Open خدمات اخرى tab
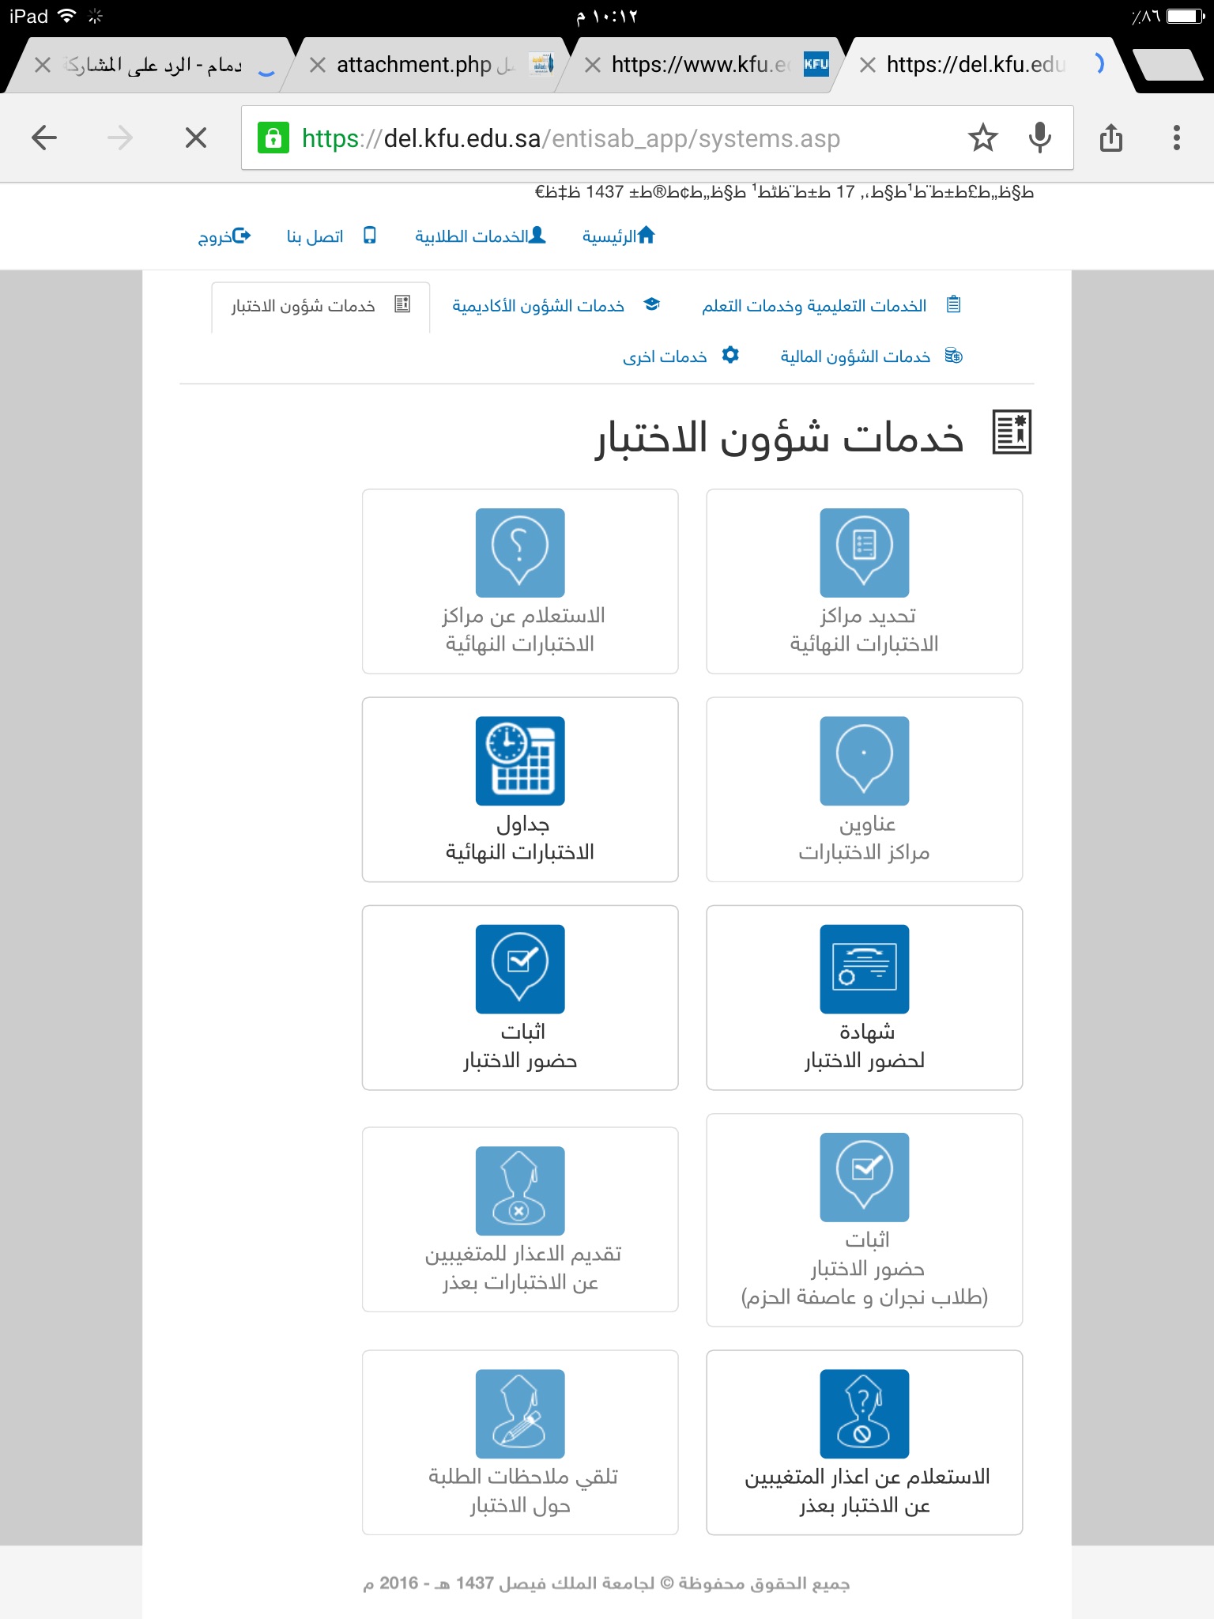 [681, 357]
